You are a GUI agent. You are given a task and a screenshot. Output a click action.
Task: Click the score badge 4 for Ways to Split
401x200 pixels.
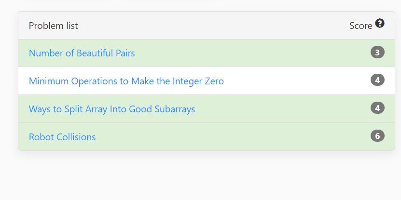377,108
